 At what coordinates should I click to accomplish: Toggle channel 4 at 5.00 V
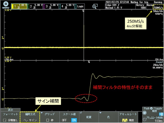[67, 6]
